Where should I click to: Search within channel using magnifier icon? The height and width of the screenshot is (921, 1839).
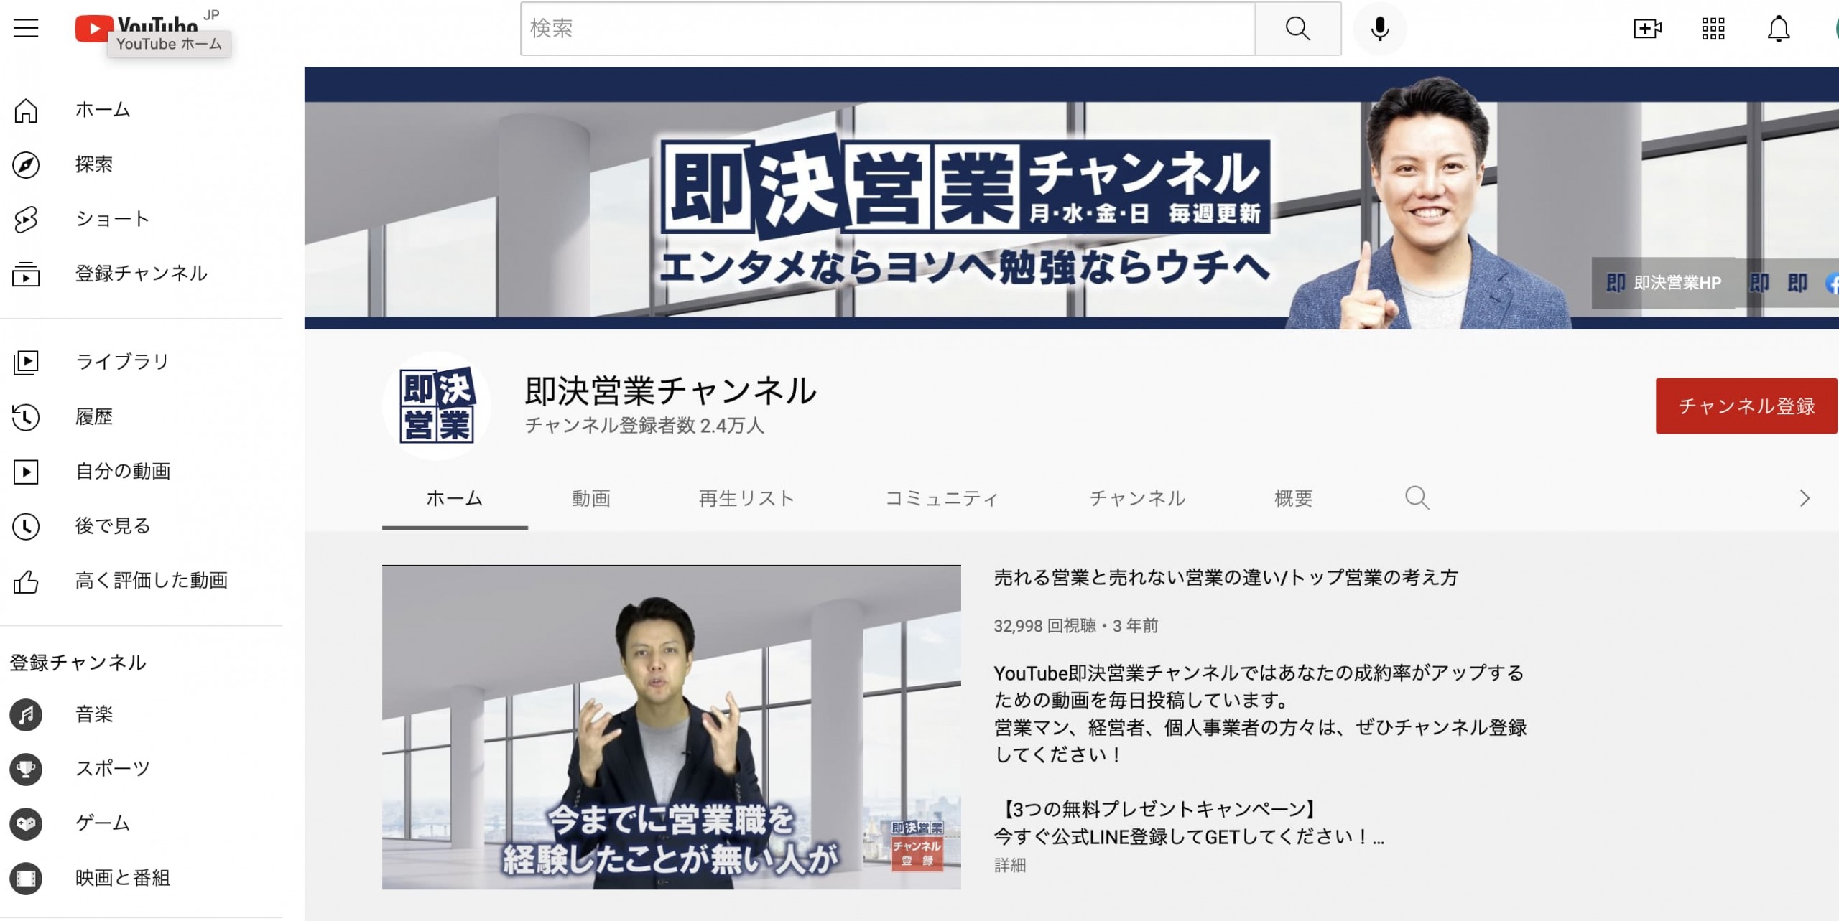coord(1417,497)
